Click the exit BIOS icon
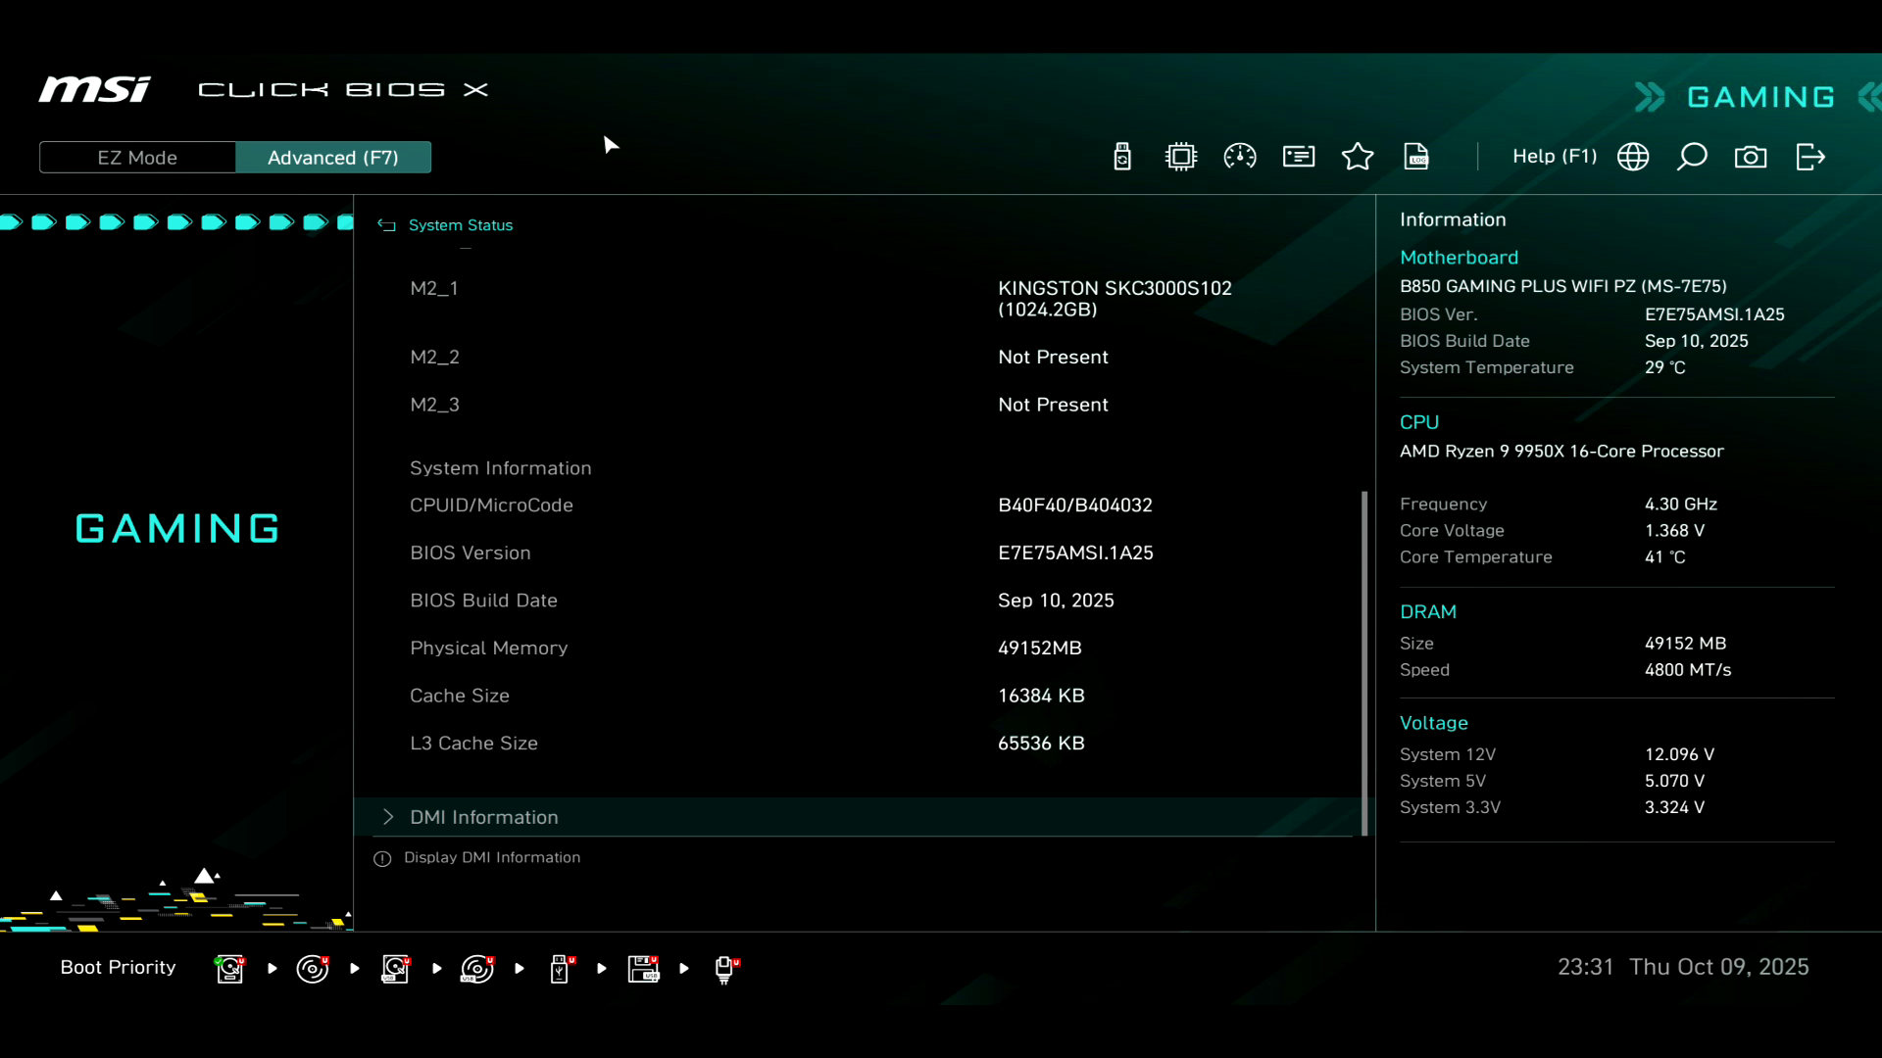The height and width of the screenshot is (1058, 1882). pyautogui.click(x=1810, y=157)
